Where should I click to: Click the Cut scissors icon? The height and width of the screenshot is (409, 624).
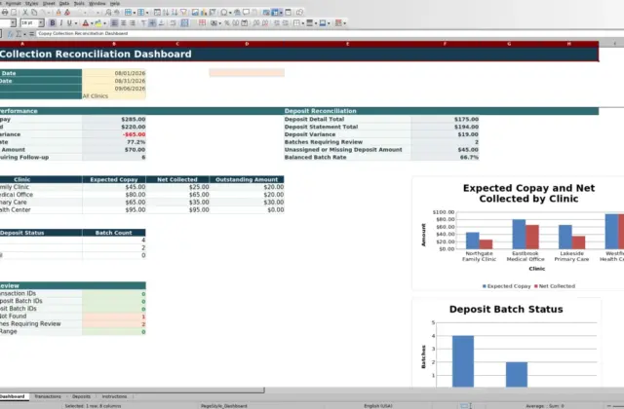pyautogui.click(x=25, y=13)
